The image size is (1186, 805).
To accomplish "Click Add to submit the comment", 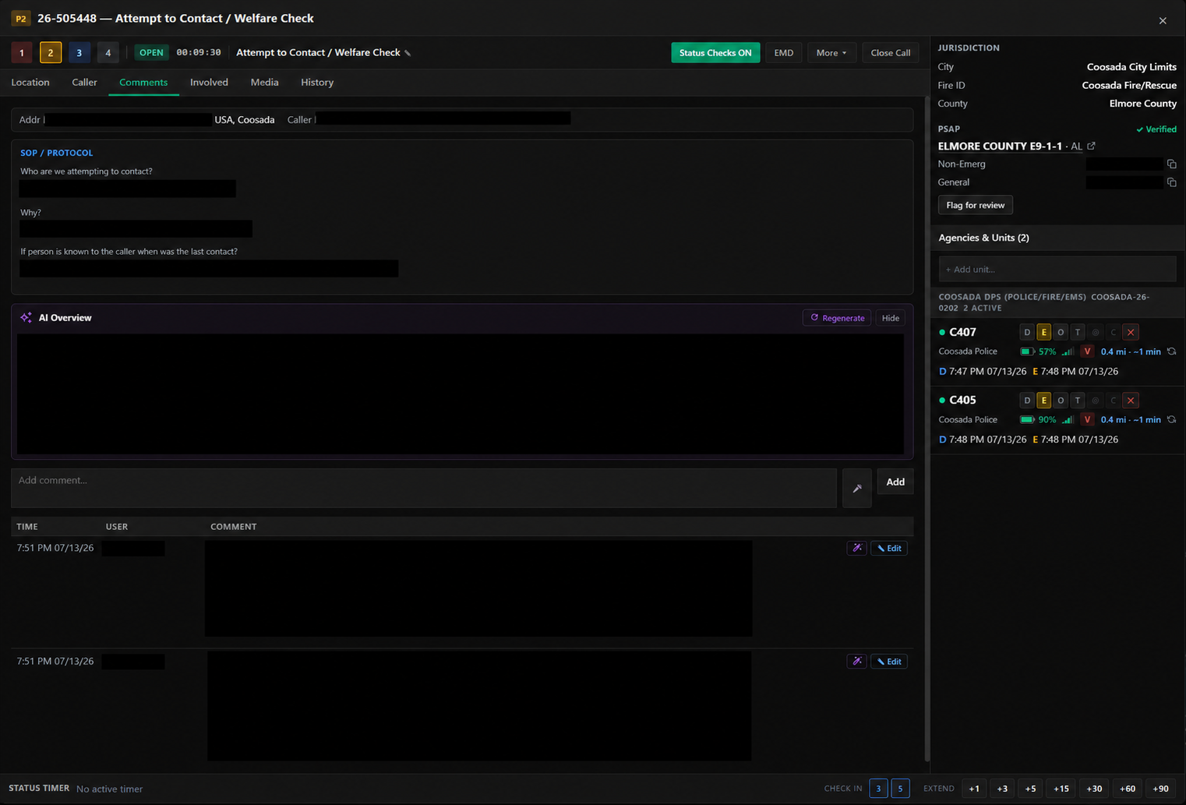I will coord(895,482).
